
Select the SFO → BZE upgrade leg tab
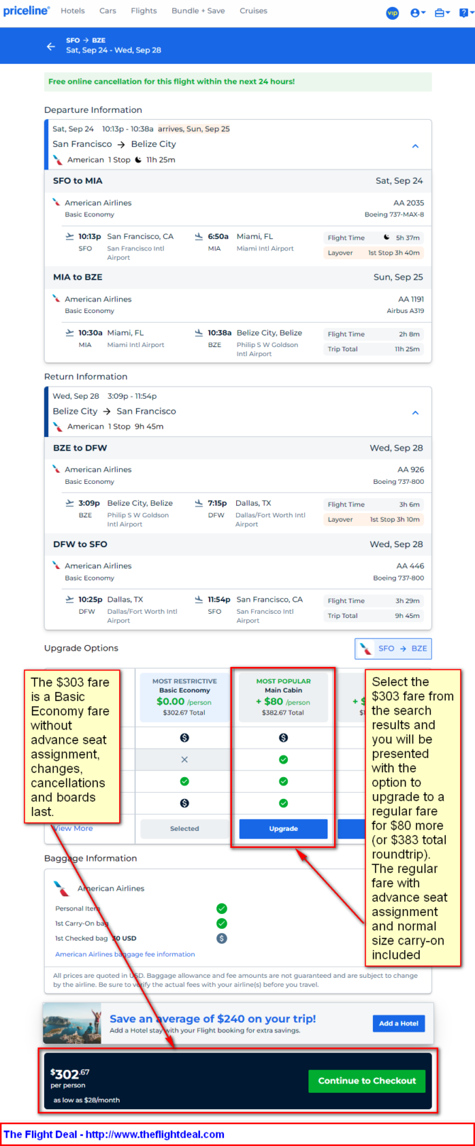[393, 649]
